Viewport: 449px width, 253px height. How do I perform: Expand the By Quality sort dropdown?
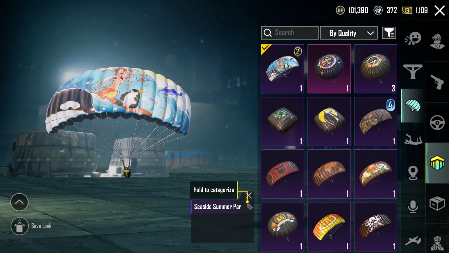click(349, 33)
